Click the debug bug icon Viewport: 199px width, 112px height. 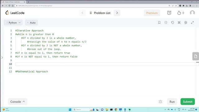click(160, 102)
